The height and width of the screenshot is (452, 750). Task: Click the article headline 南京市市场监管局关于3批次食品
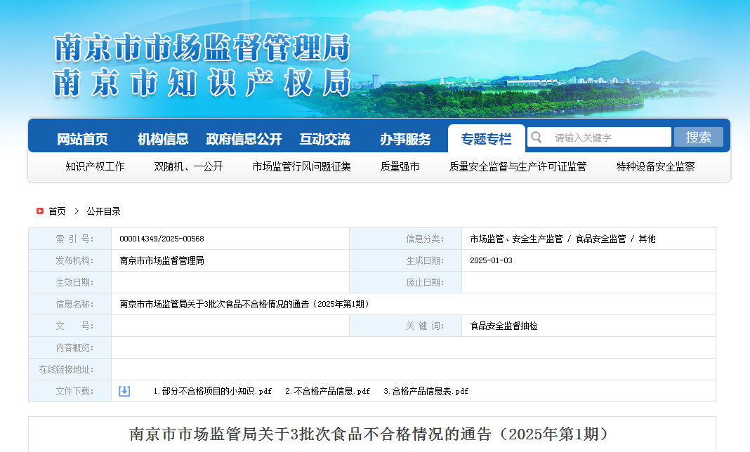pos(368,434)
